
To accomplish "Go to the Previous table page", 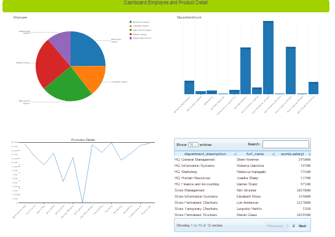I will 275,226.
